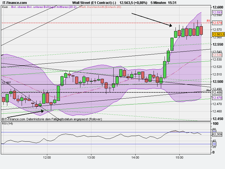Click the RSI (14) indicator label

(x=7, y=123)
